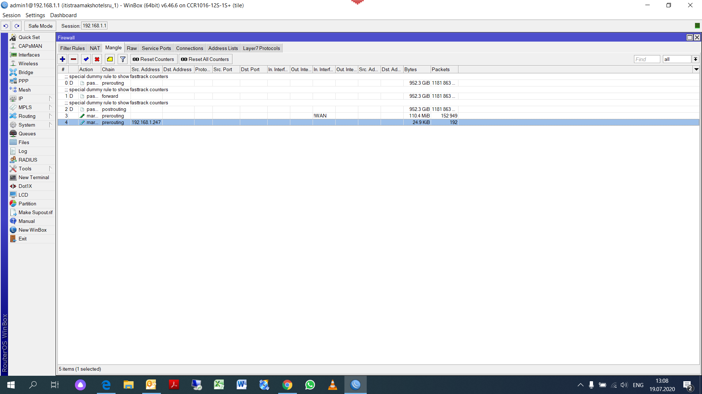Click the yellow Comment icon
Viewport: 702px width, 394px height.
pos(110,59)
